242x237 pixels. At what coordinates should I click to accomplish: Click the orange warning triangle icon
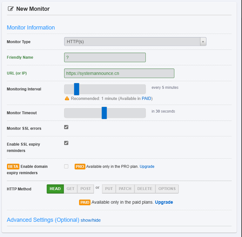click(x=67, y=98)
